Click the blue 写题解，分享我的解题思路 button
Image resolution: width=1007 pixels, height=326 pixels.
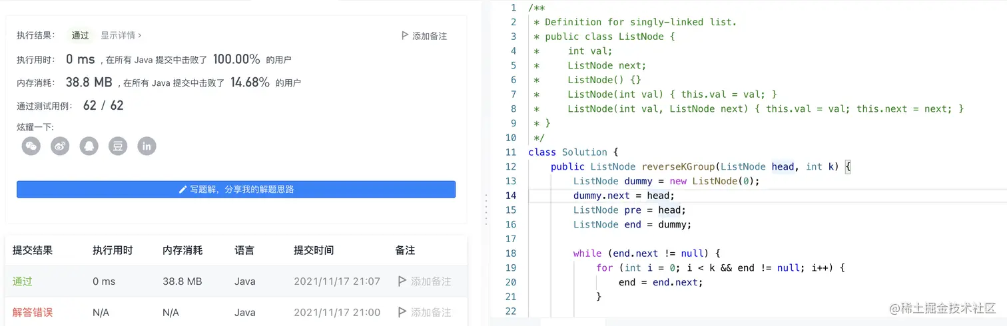(236, 190)
